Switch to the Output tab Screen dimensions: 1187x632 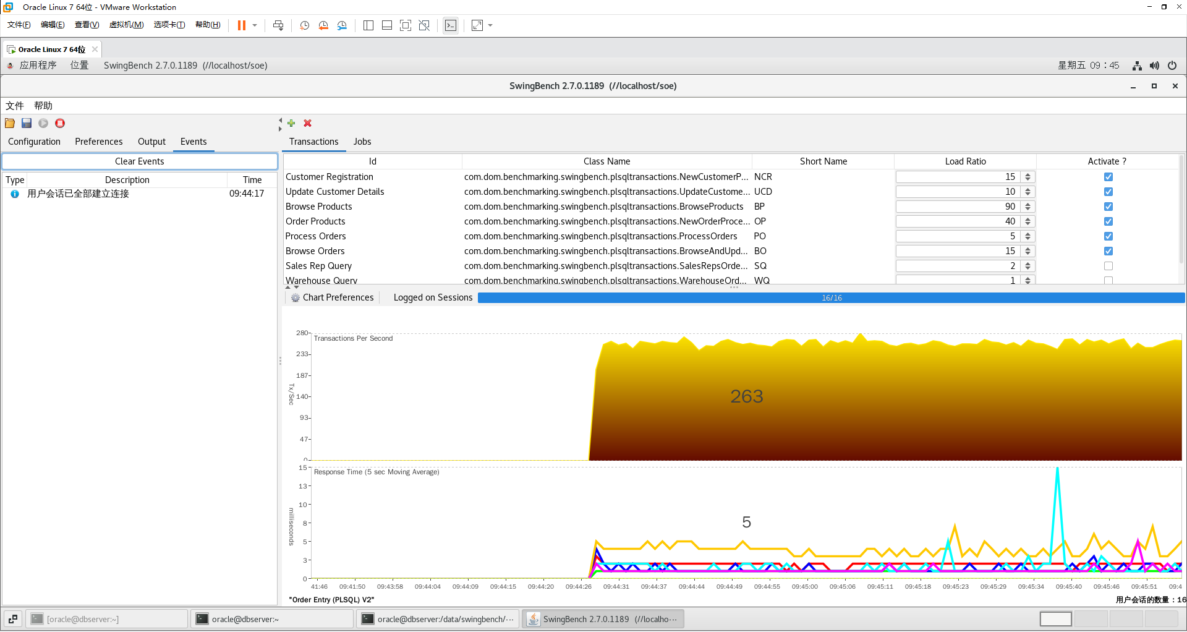[151, 142]
